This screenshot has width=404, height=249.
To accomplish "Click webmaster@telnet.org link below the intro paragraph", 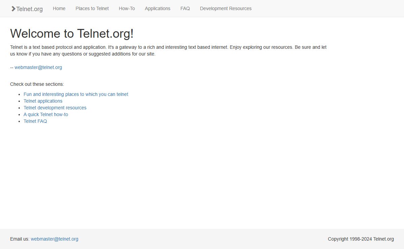I will coord(38,67).
